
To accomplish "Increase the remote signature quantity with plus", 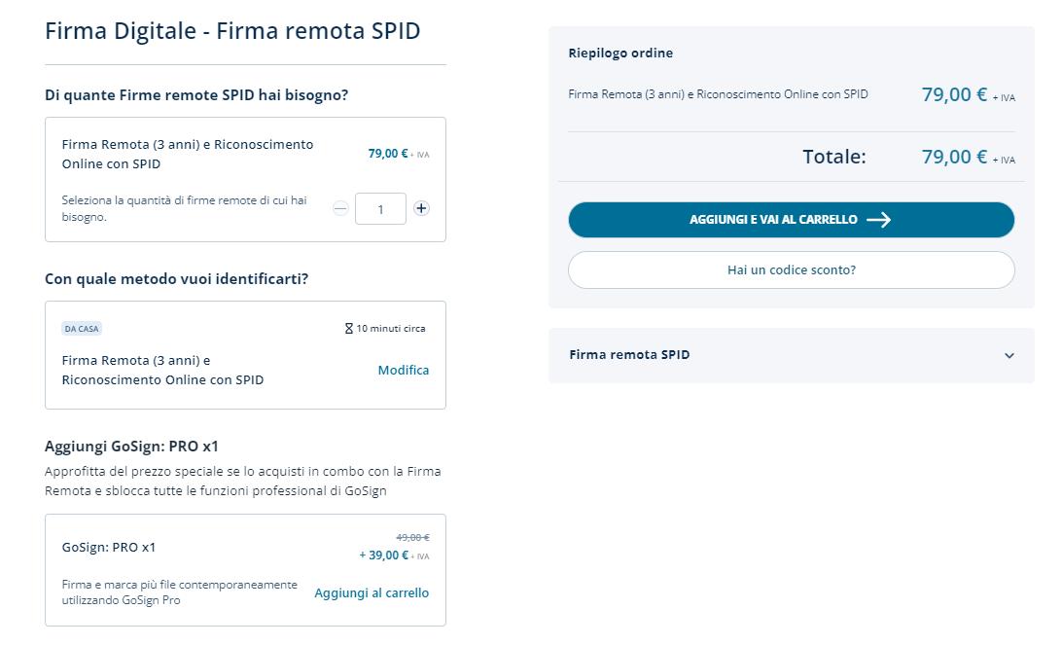I will [x=421, y=208].
